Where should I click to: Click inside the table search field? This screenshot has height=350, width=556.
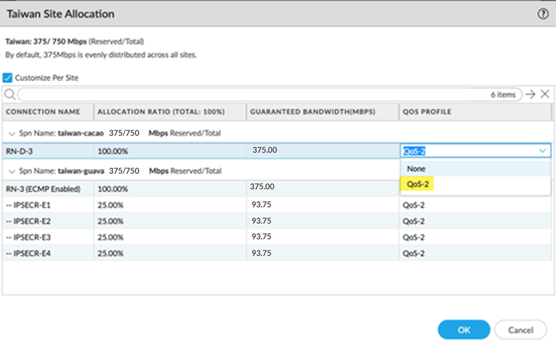pos(249,95)
